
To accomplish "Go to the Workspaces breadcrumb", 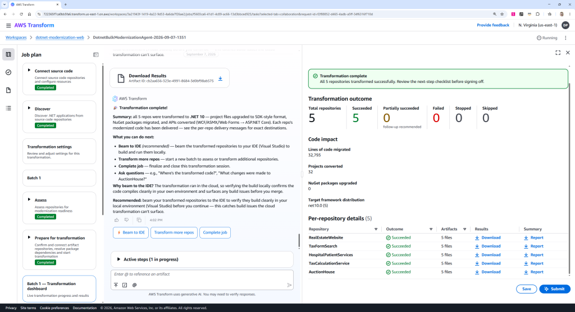I will 16,38.
